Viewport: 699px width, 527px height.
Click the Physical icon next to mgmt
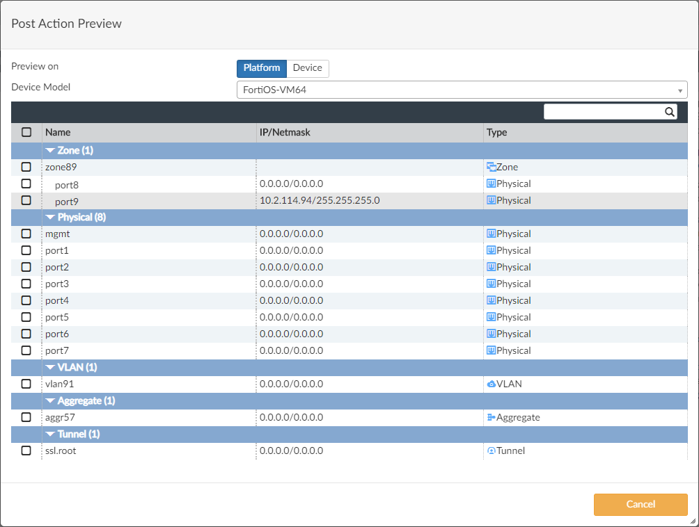pos(492,234)
